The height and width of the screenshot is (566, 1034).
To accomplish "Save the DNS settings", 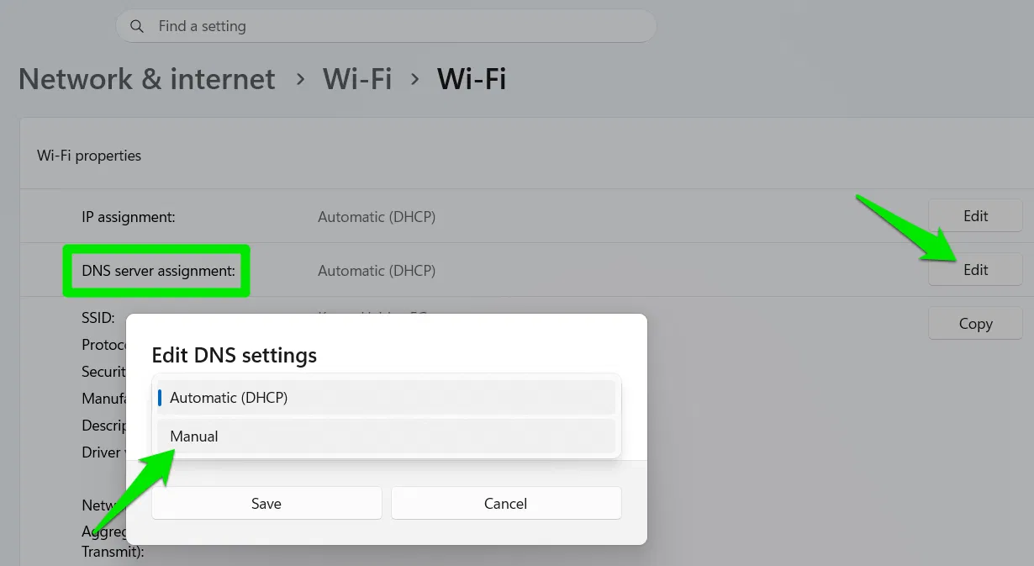I will (266, 504).
